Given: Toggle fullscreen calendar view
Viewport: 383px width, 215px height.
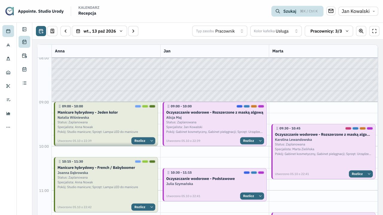Looking at the screenshot, I should click(374, 31).
